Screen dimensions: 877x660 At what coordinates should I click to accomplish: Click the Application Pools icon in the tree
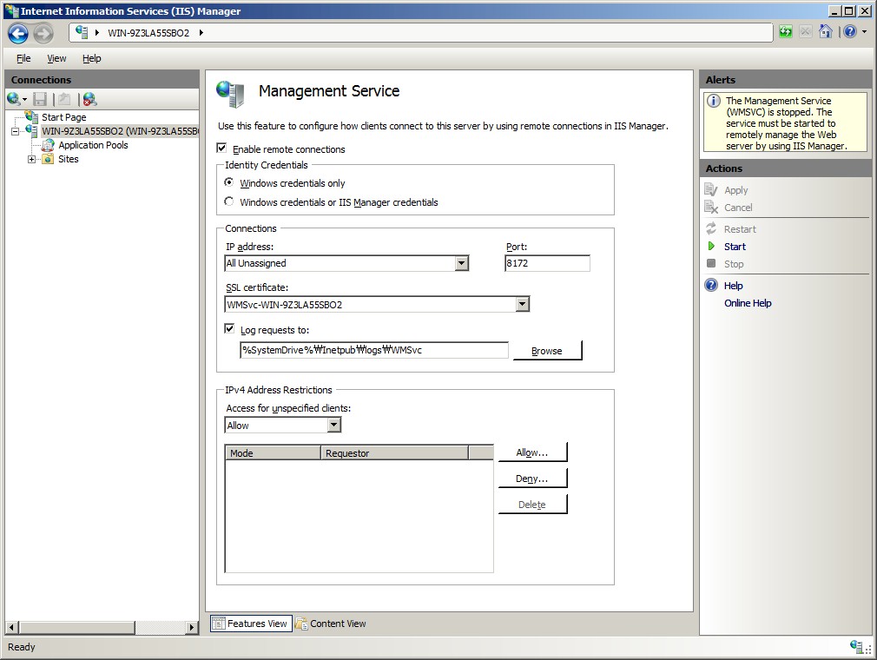[49, 145]
